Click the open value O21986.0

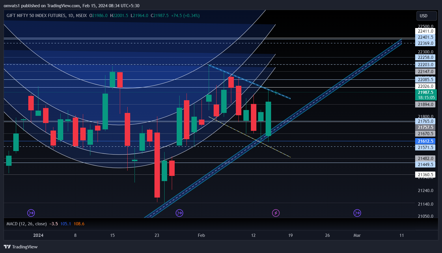[x=98, y=16]
